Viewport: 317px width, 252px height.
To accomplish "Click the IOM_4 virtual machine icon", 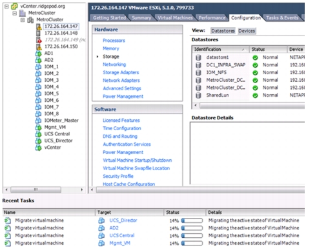I will (38, 87).
